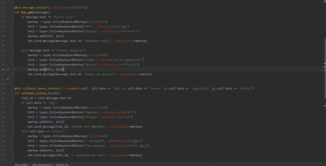Click the buy_smth function name on line 23

coord(28,12)
